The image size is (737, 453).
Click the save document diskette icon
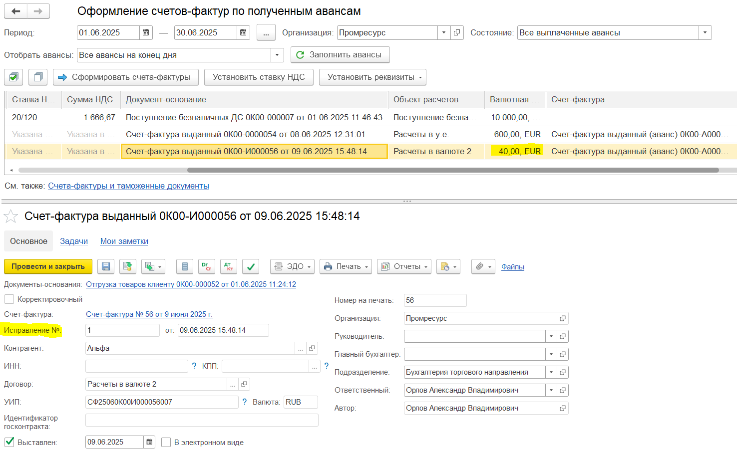[106, 267]
